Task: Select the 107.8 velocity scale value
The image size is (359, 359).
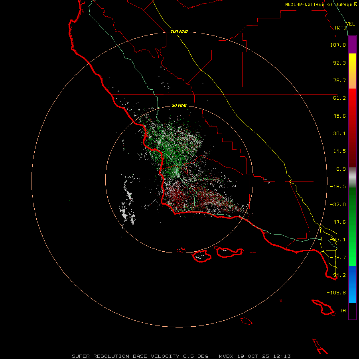Action: pyautogui.click(x=338, y=45)
